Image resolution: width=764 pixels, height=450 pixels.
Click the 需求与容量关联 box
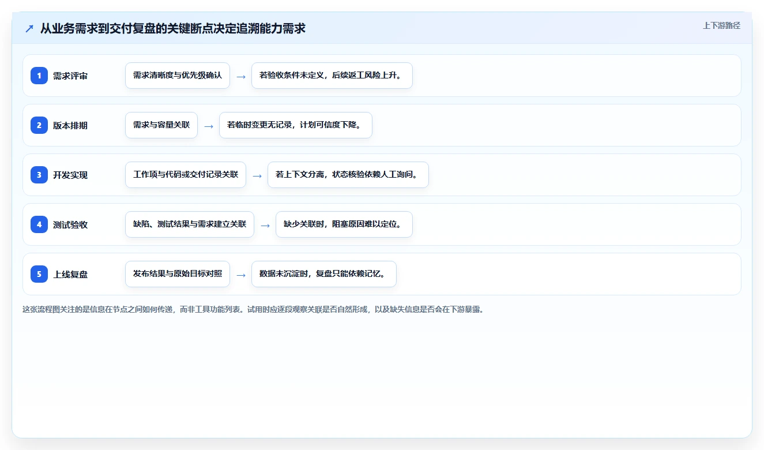[x=161, y=125]
